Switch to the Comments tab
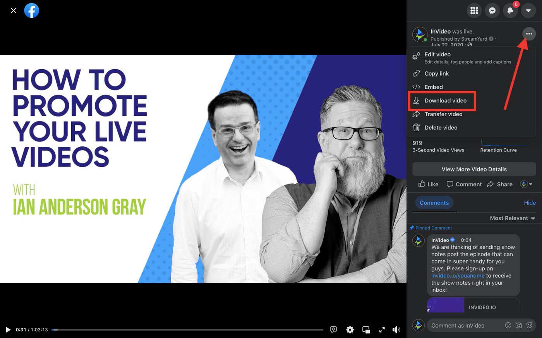Screen dimensions: 542x338 pos(434,203)
